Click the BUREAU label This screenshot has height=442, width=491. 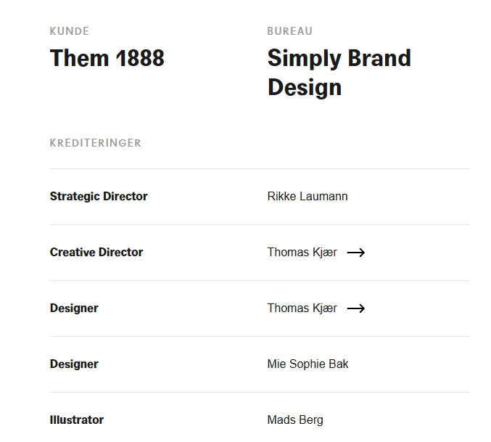(290, 31)
